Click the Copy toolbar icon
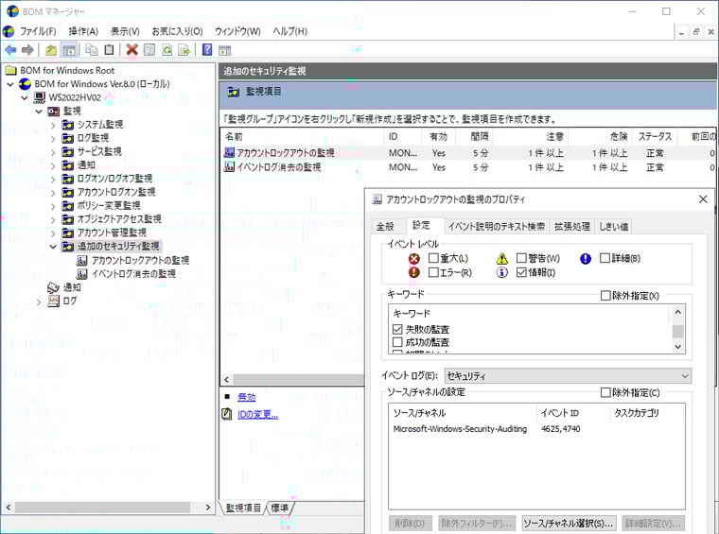 click(92, 50)
